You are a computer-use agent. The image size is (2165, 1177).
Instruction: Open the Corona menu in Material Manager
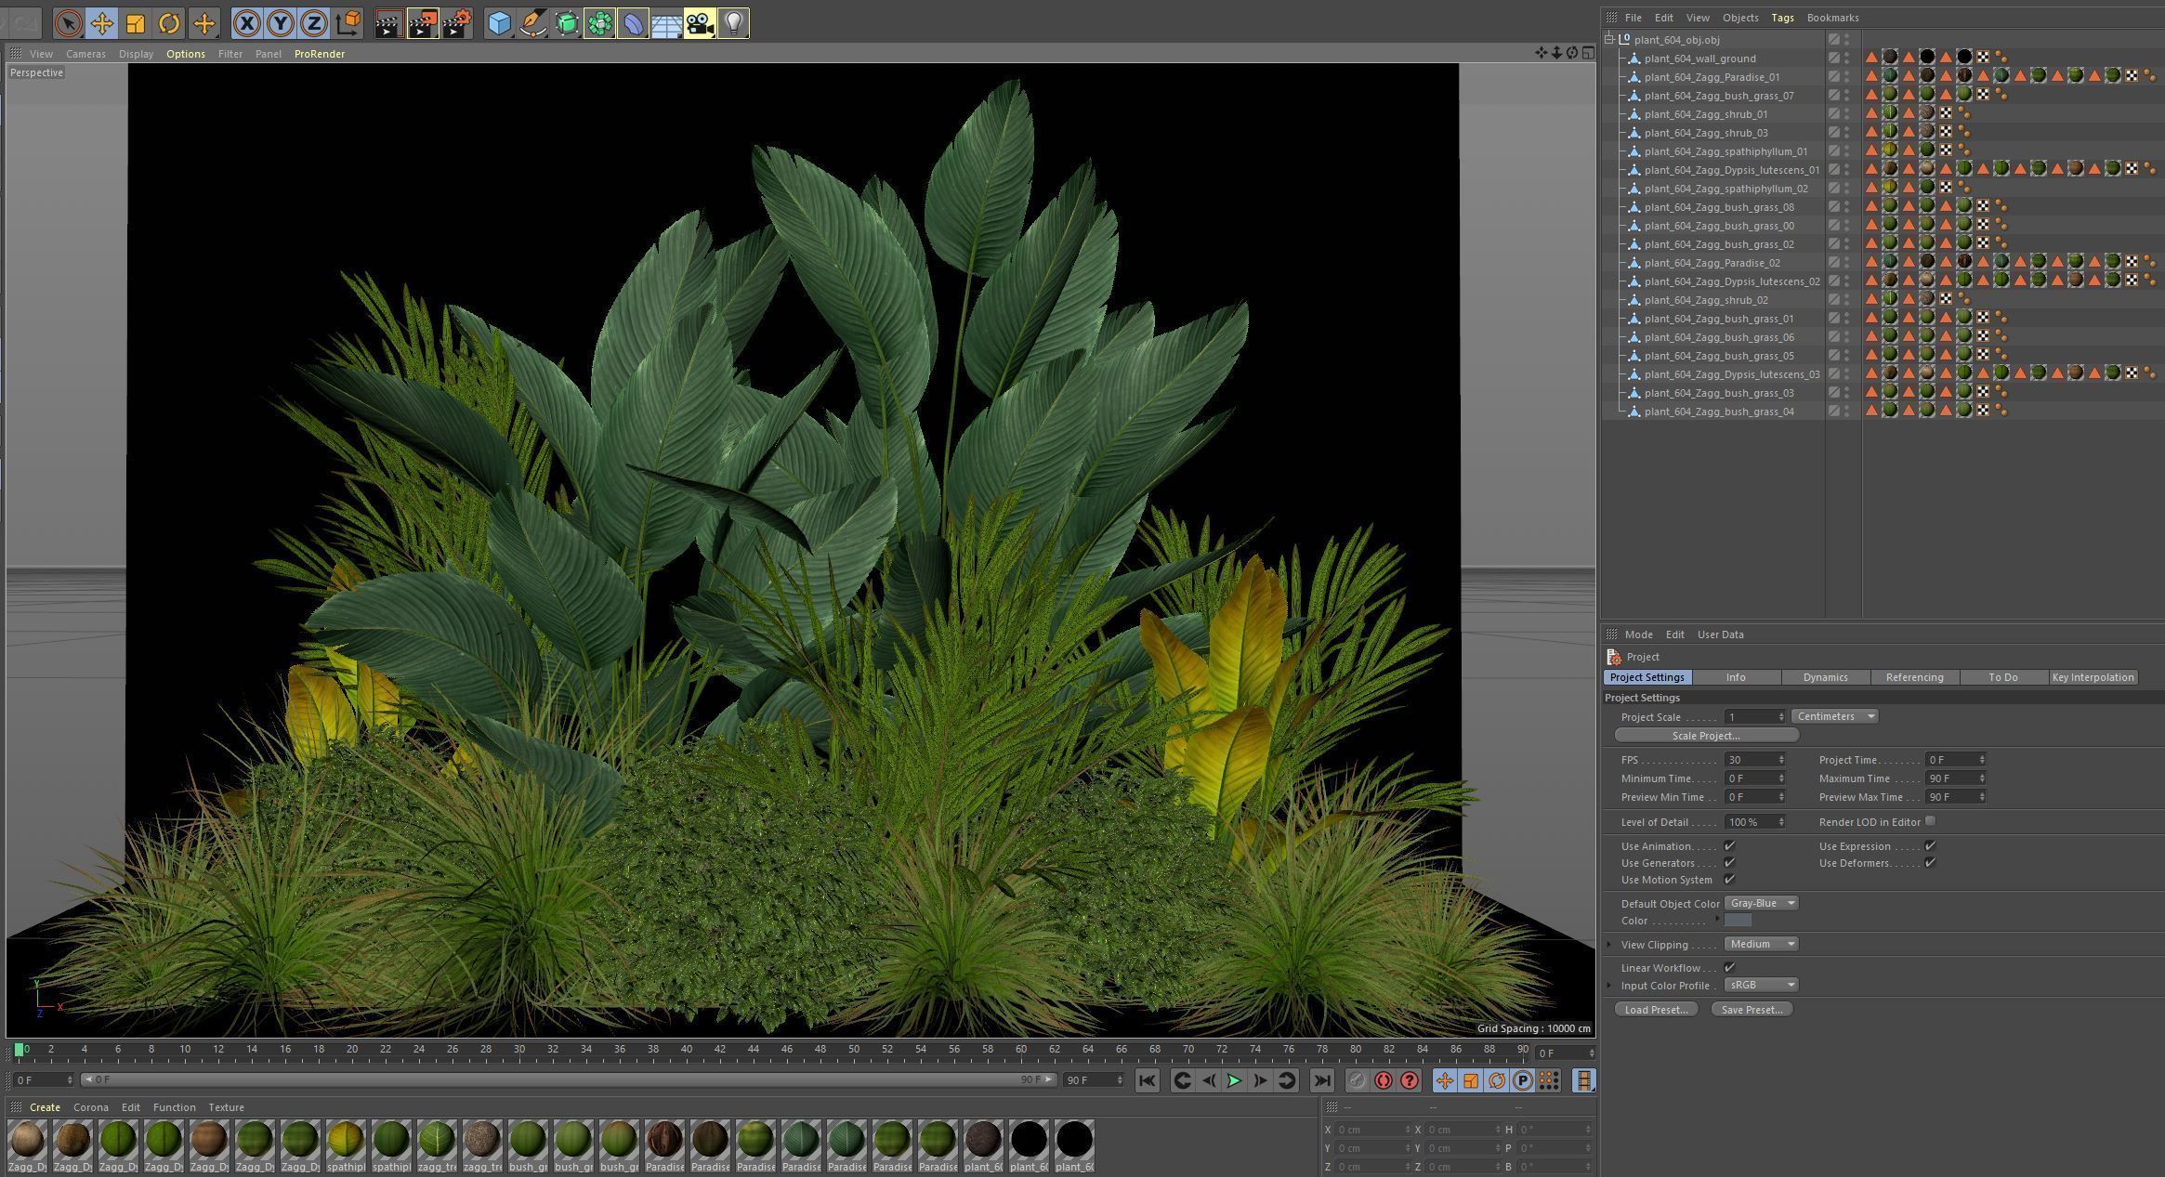click(x=91, y=1107)
